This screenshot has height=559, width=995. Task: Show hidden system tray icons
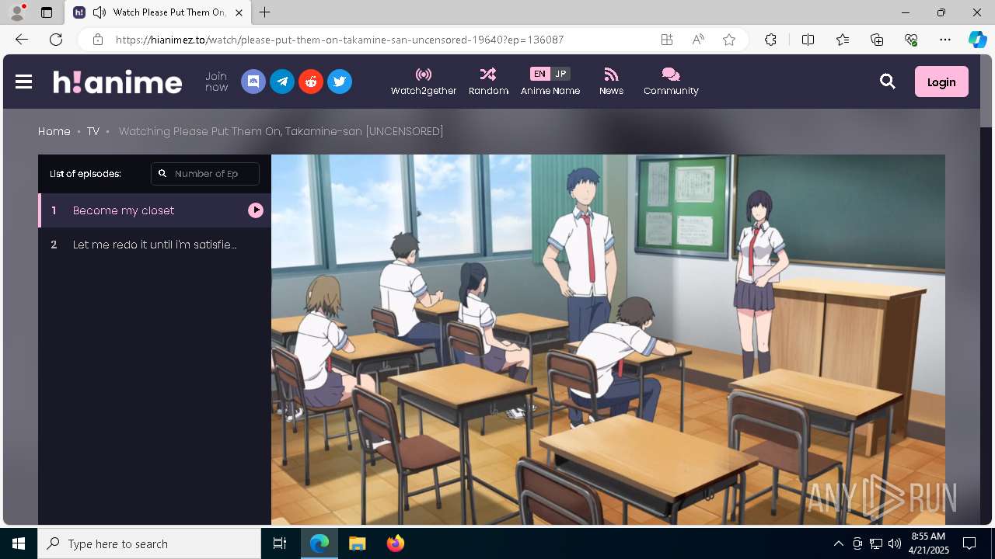point(838,543)
